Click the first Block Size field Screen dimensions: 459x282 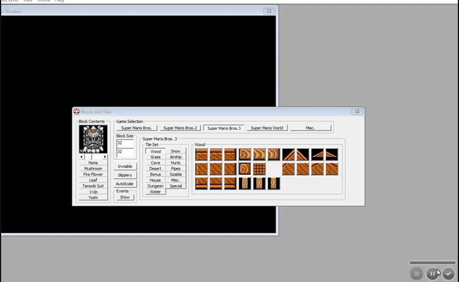click(125, 143)
